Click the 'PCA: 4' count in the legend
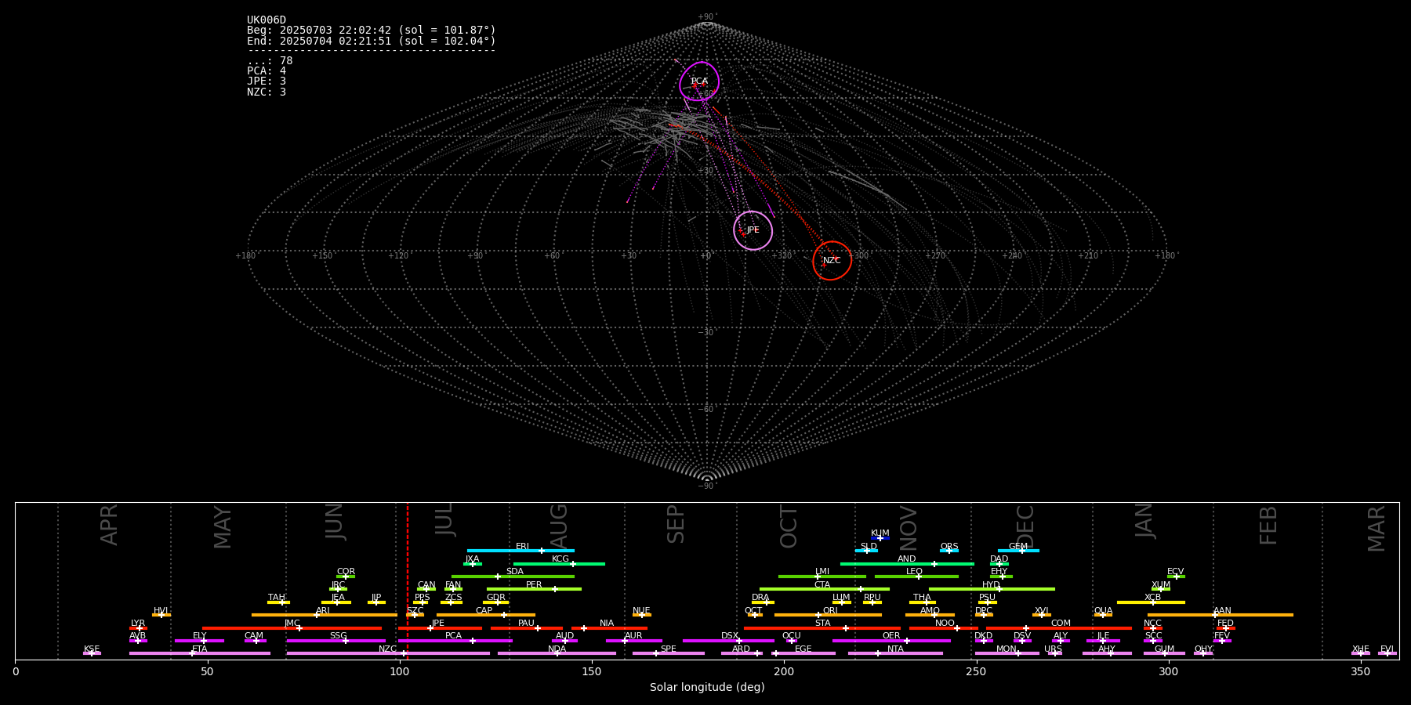The height and width of the screenshot is (705, 1411). [x=267, y=71]
